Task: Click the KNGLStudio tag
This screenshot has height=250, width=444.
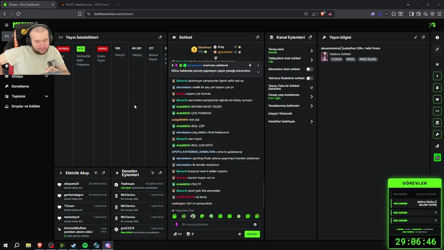Action: tap(368, 59)
